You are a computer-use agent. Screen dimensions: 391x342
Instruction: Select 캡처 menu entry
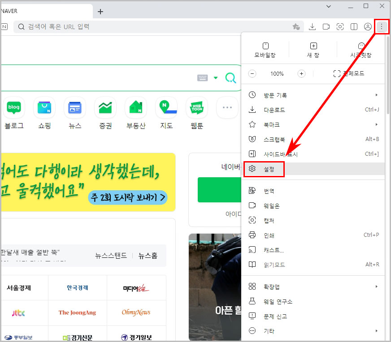[x=313, y=220]
